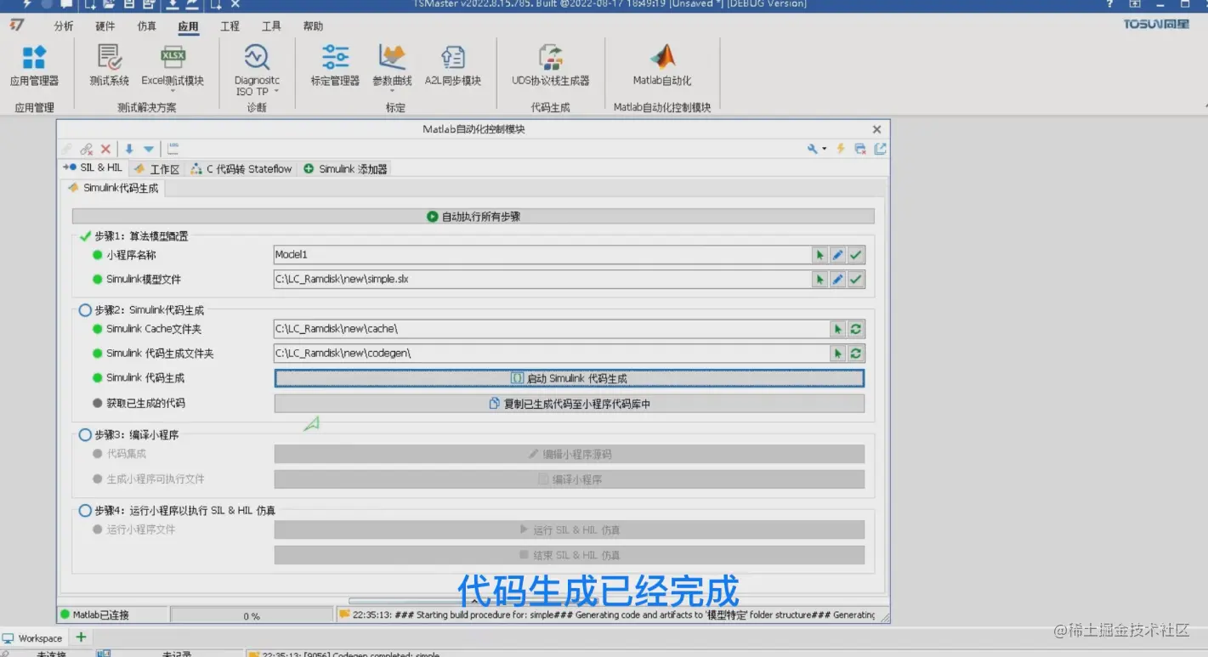Screen dimensions: 1208x657
Task: Click the unlink chain toolbar icon
Action: click(86, 149)
